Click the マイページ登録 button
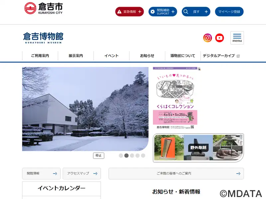 coord(229,12)
